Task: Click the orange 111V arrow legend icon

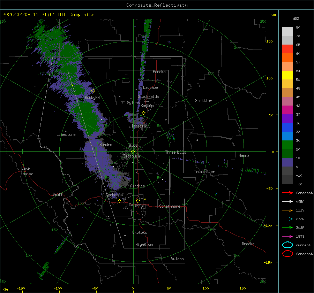Action: [x=287, y=210]
